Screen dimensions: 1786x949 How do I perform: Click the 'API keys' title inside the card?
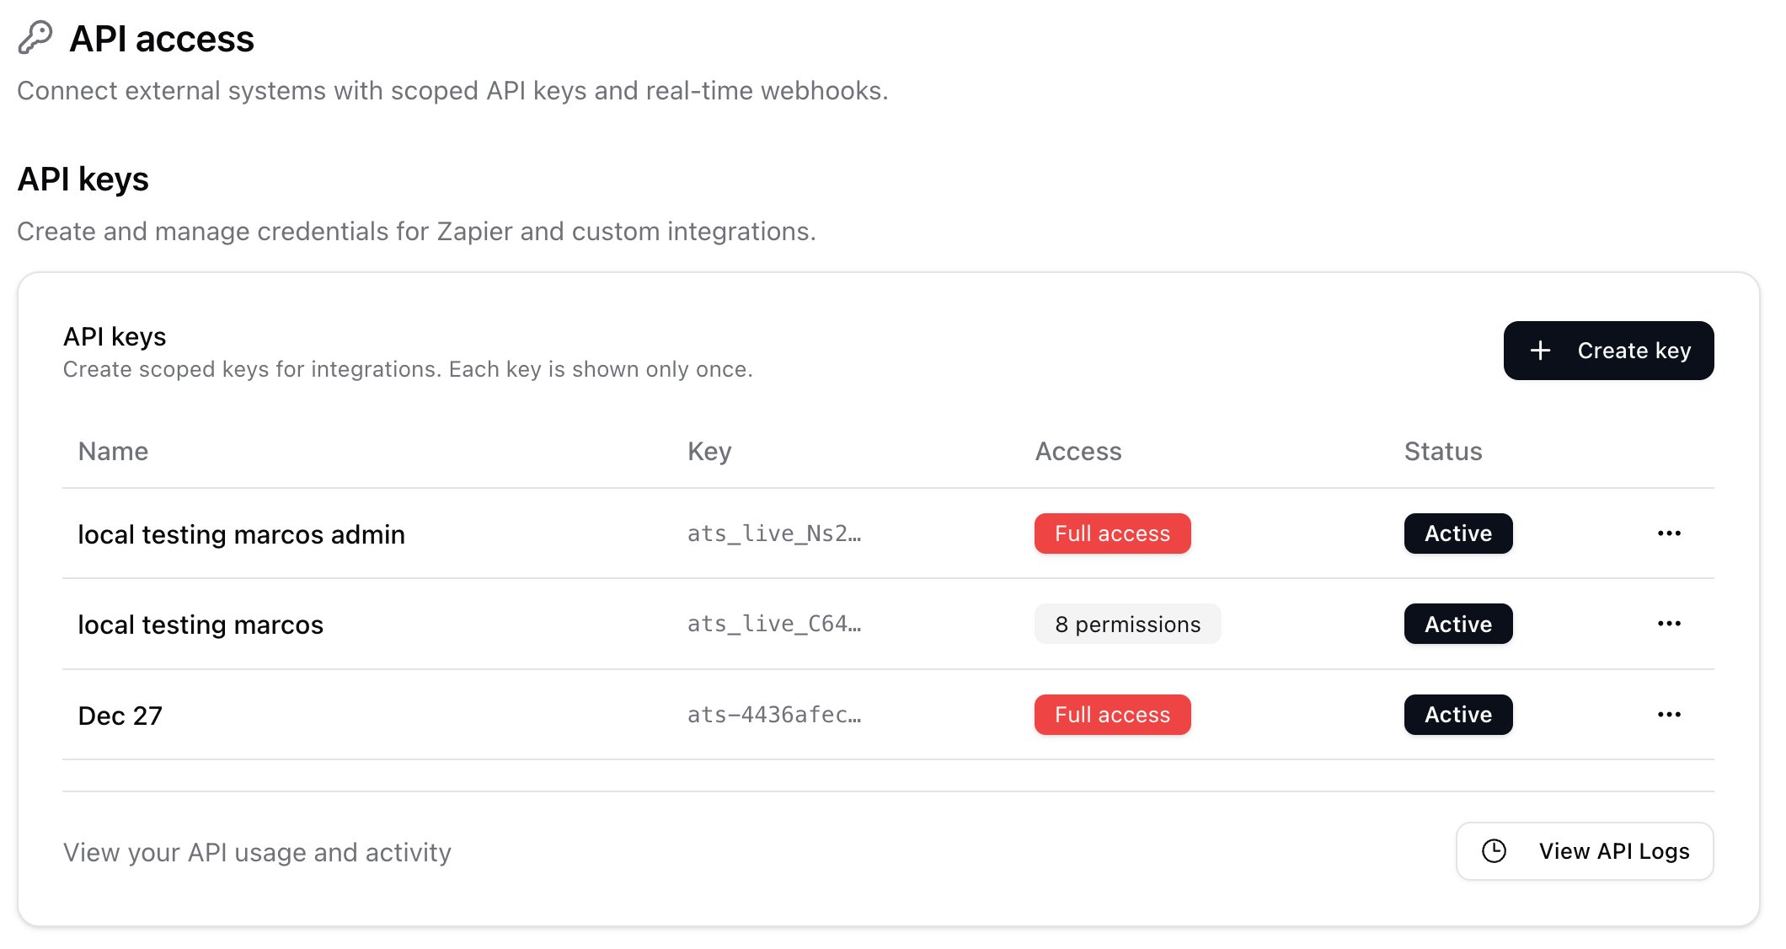tap(115, 337)
